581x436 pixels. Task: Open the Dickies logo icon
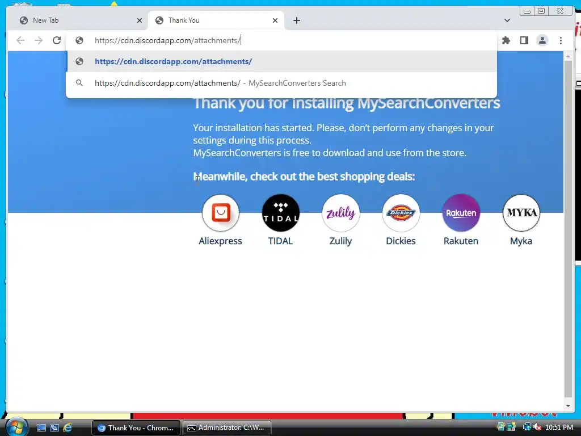pyautogui.click(x=401, y=213)
